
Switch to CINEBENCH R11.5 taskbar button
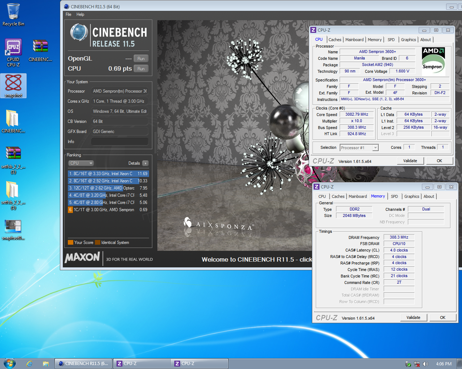83,364
